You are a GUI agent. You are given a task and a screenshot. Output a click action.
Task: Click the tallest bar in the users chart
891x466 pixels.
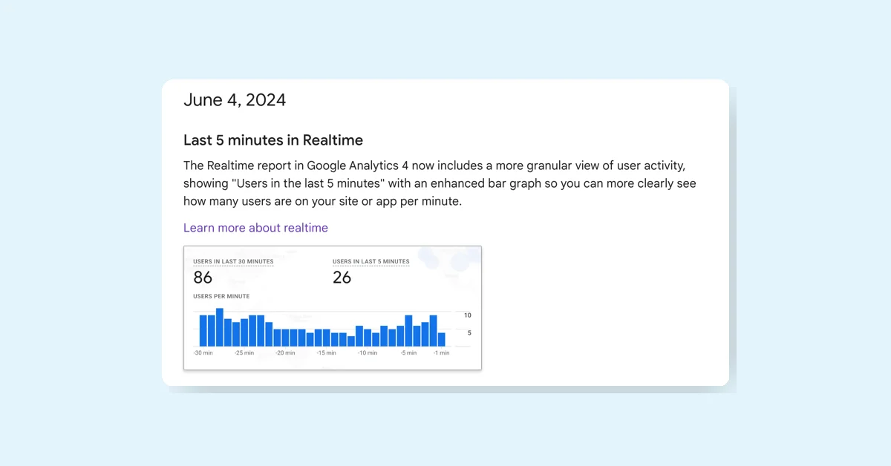(x=220, y=327)
